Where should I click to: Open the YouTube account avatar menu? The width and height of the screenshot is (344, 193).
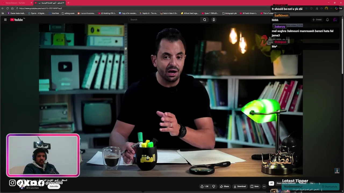tap(335, 20)
